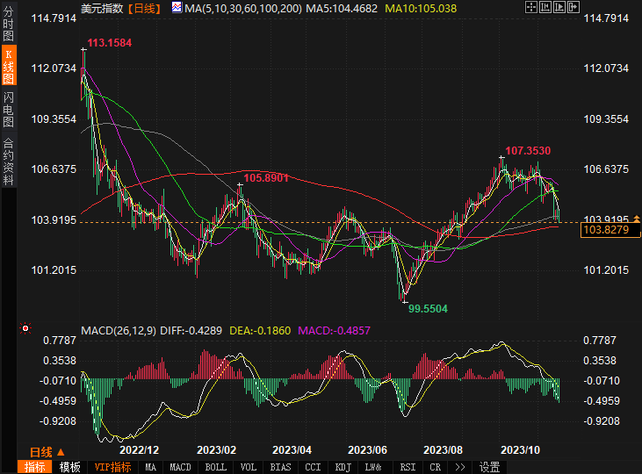Click the 设置 settings button
Image resolution: width=642 pixels, height=474 pixels.
point(489,467)
